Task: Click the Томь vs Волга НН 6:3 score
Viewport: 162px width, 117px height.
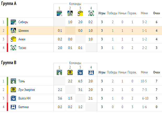Action: point(80,81)
